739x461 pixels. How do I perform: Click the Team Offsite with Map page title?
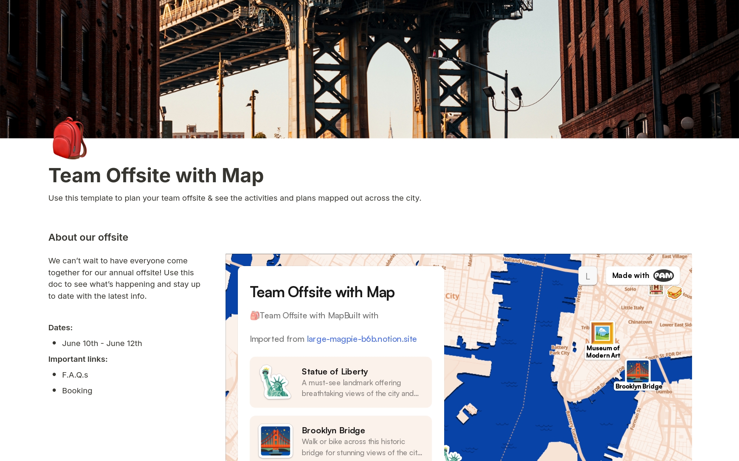tap(156, 176)
